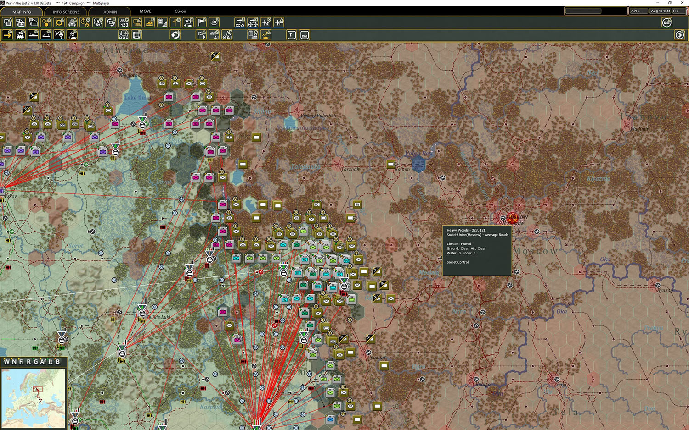Click the bomber with wheels icon
Screen dimensions: 689x430
coord(253,22)
